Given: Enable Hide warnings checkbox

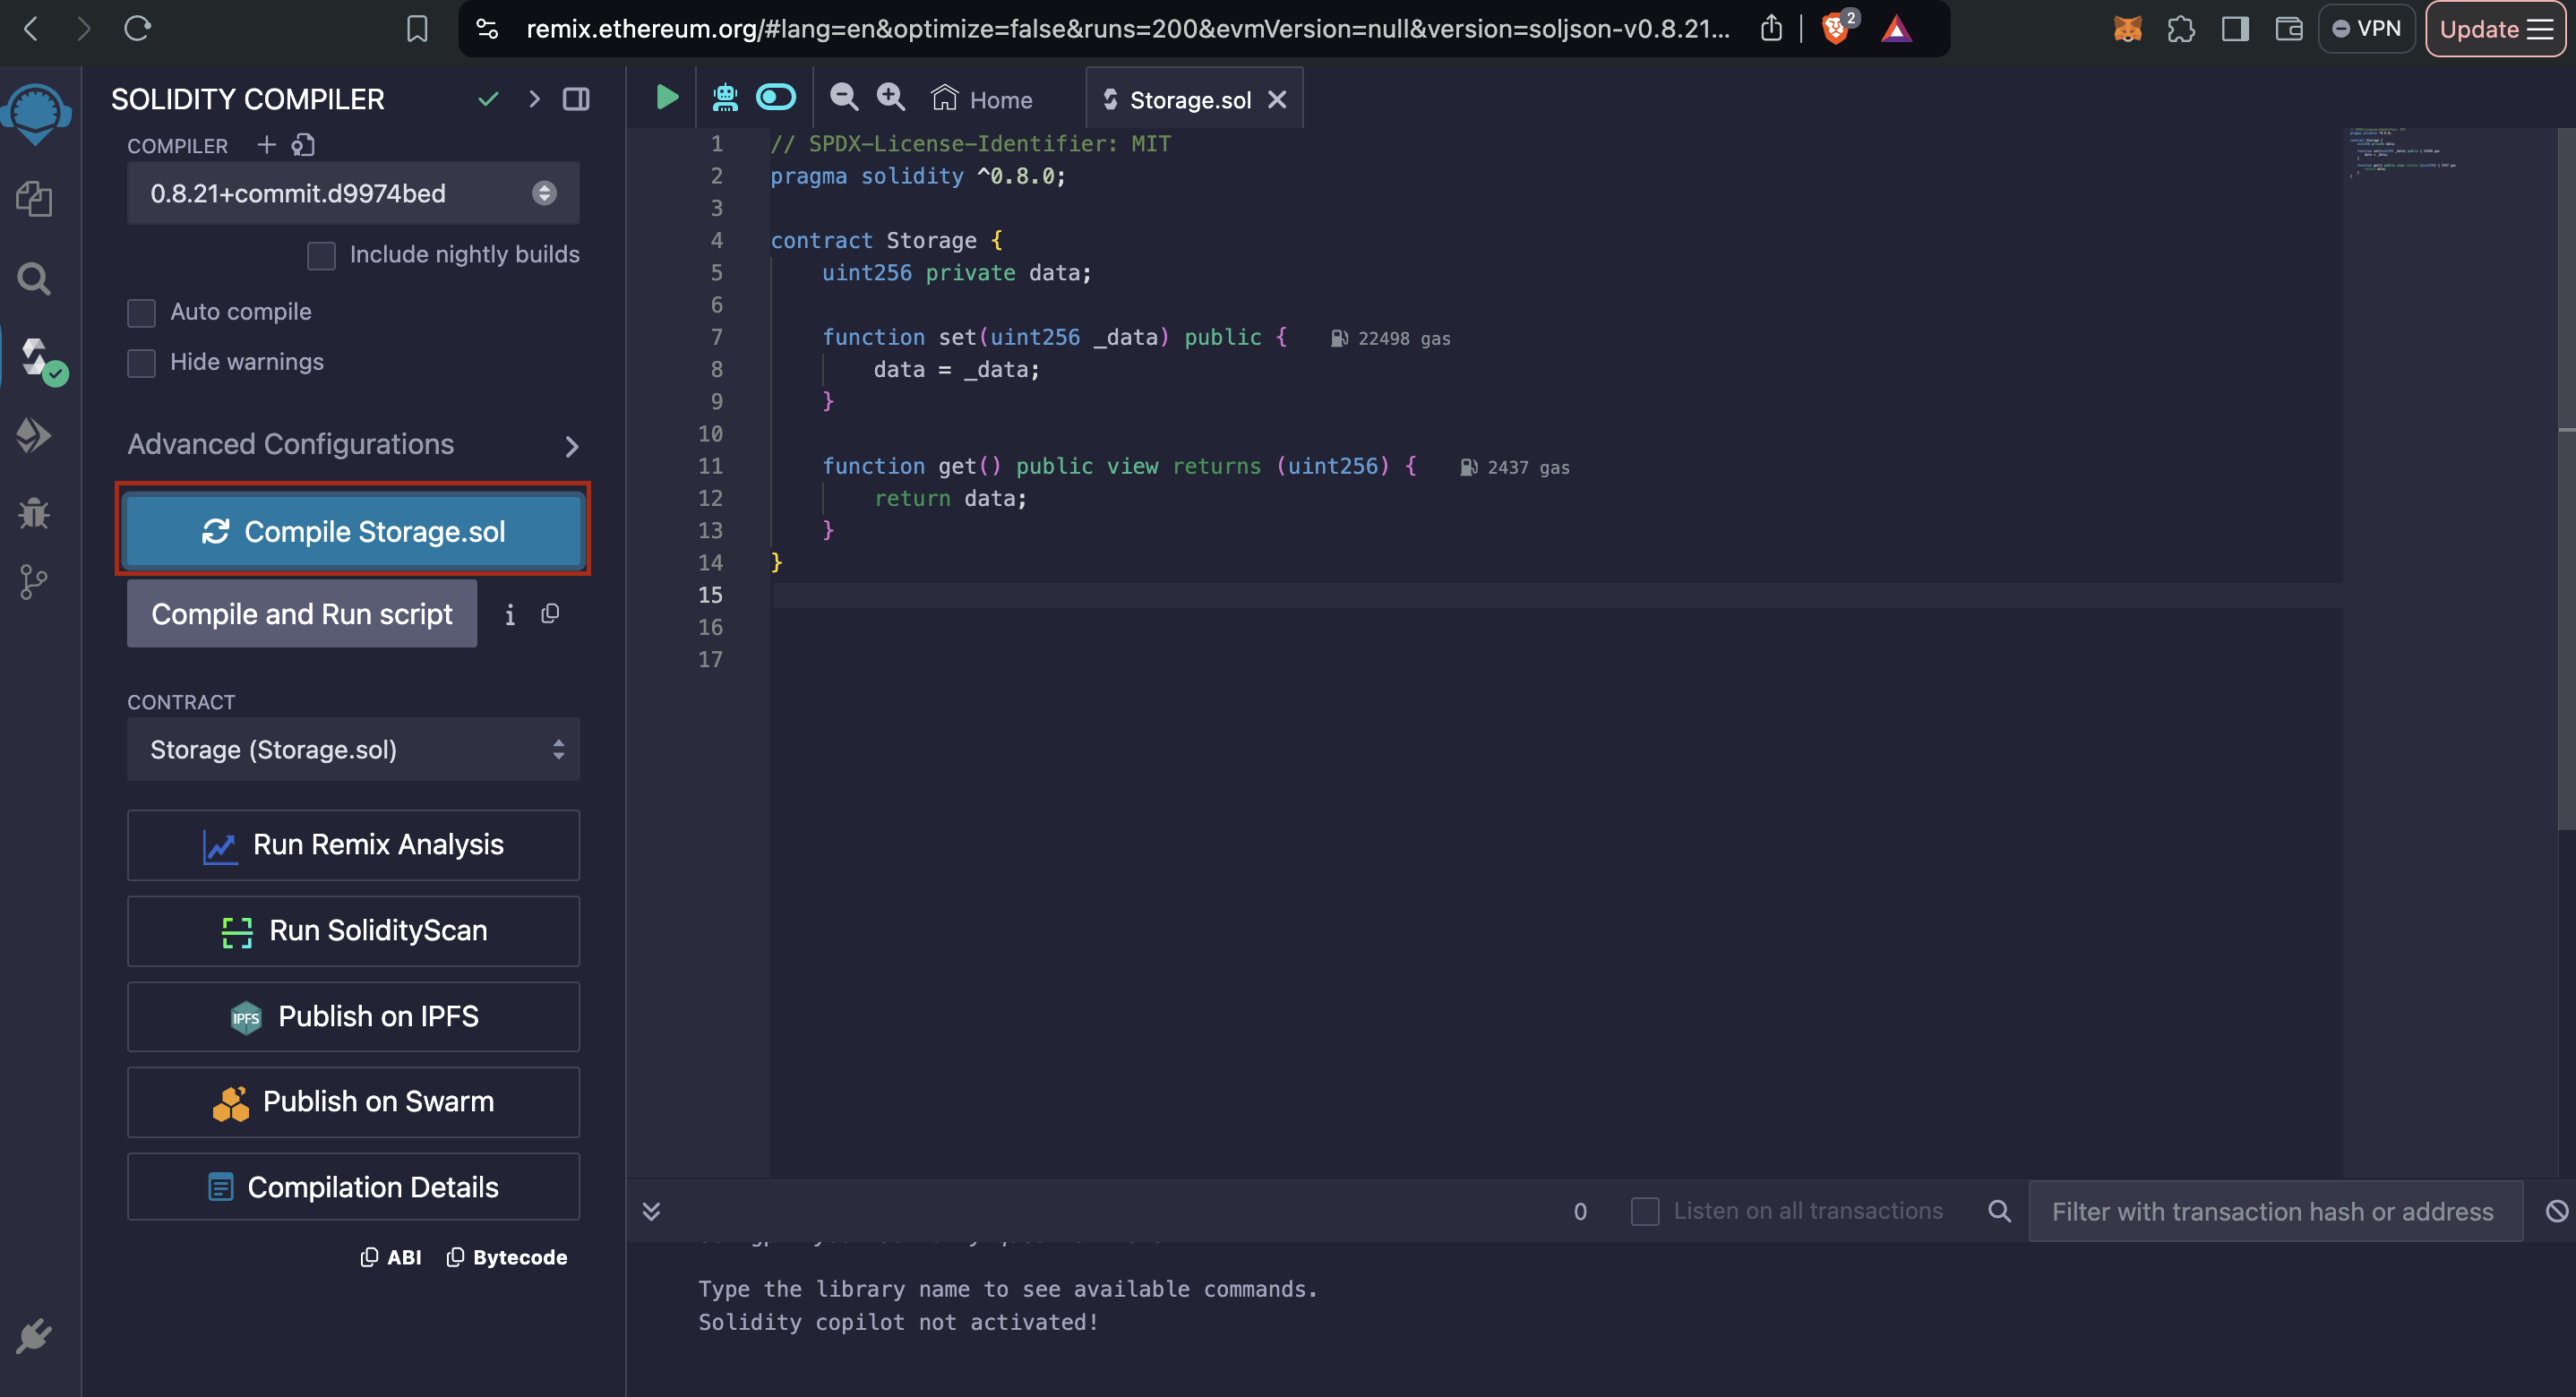Looking at the screenshot, I should point(141,363).
